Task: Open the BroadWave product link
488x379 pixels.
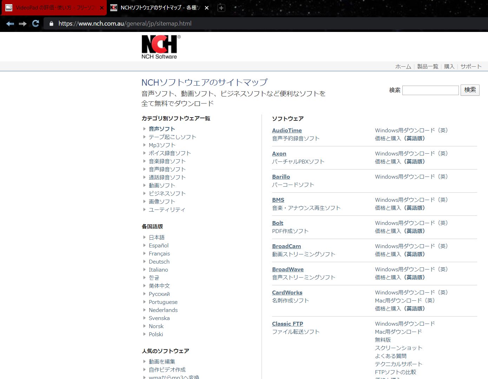Action: click(288, 269)
